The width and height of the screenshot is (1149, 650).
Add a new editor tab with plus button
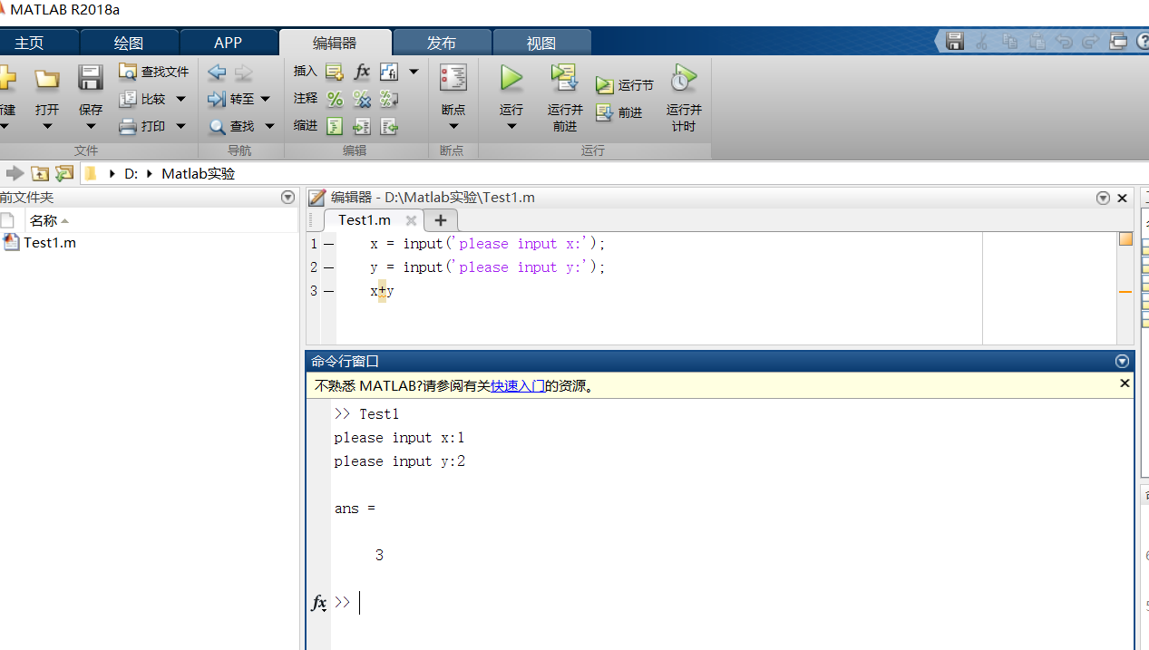[441, 220]
